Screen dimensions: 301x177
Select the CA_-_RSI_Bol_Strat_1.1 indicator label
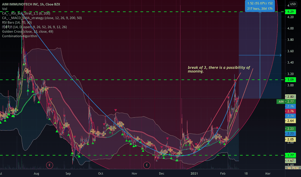[x=26, y=13]
